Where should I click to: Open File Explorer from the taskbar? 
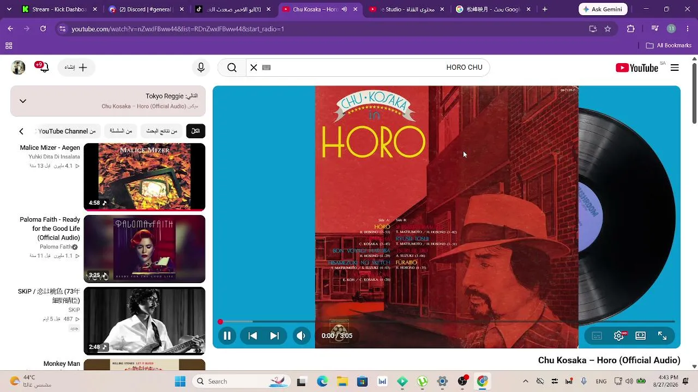click(342, 381)
